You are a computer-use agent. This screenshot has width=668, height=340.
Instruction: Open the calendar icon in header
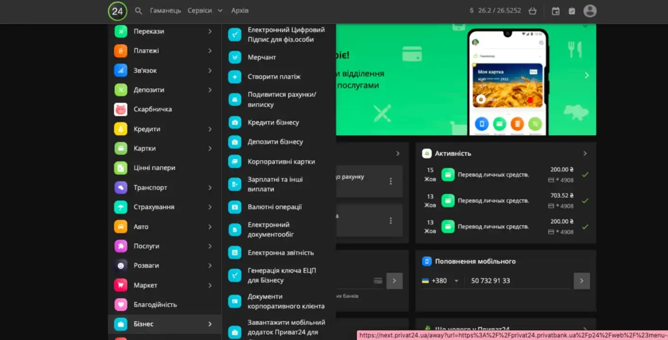pyautogui.click(x=556, y=11)
